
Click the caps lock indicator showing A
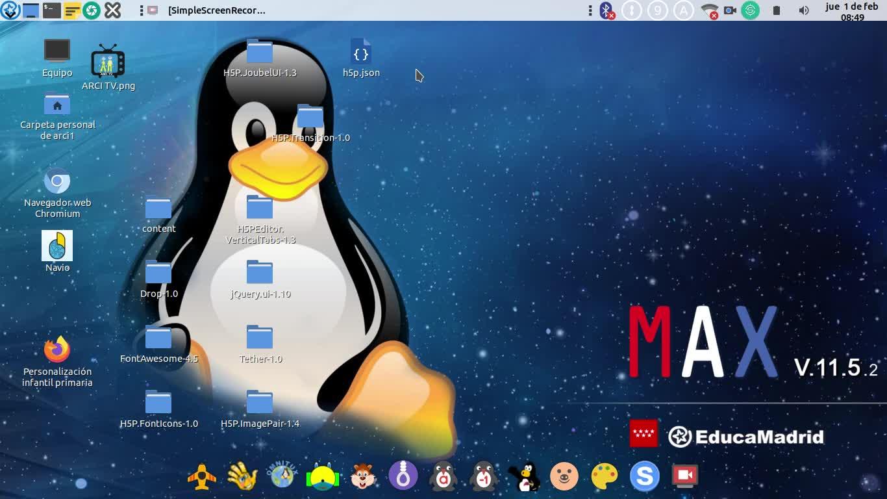pos(683,10)
